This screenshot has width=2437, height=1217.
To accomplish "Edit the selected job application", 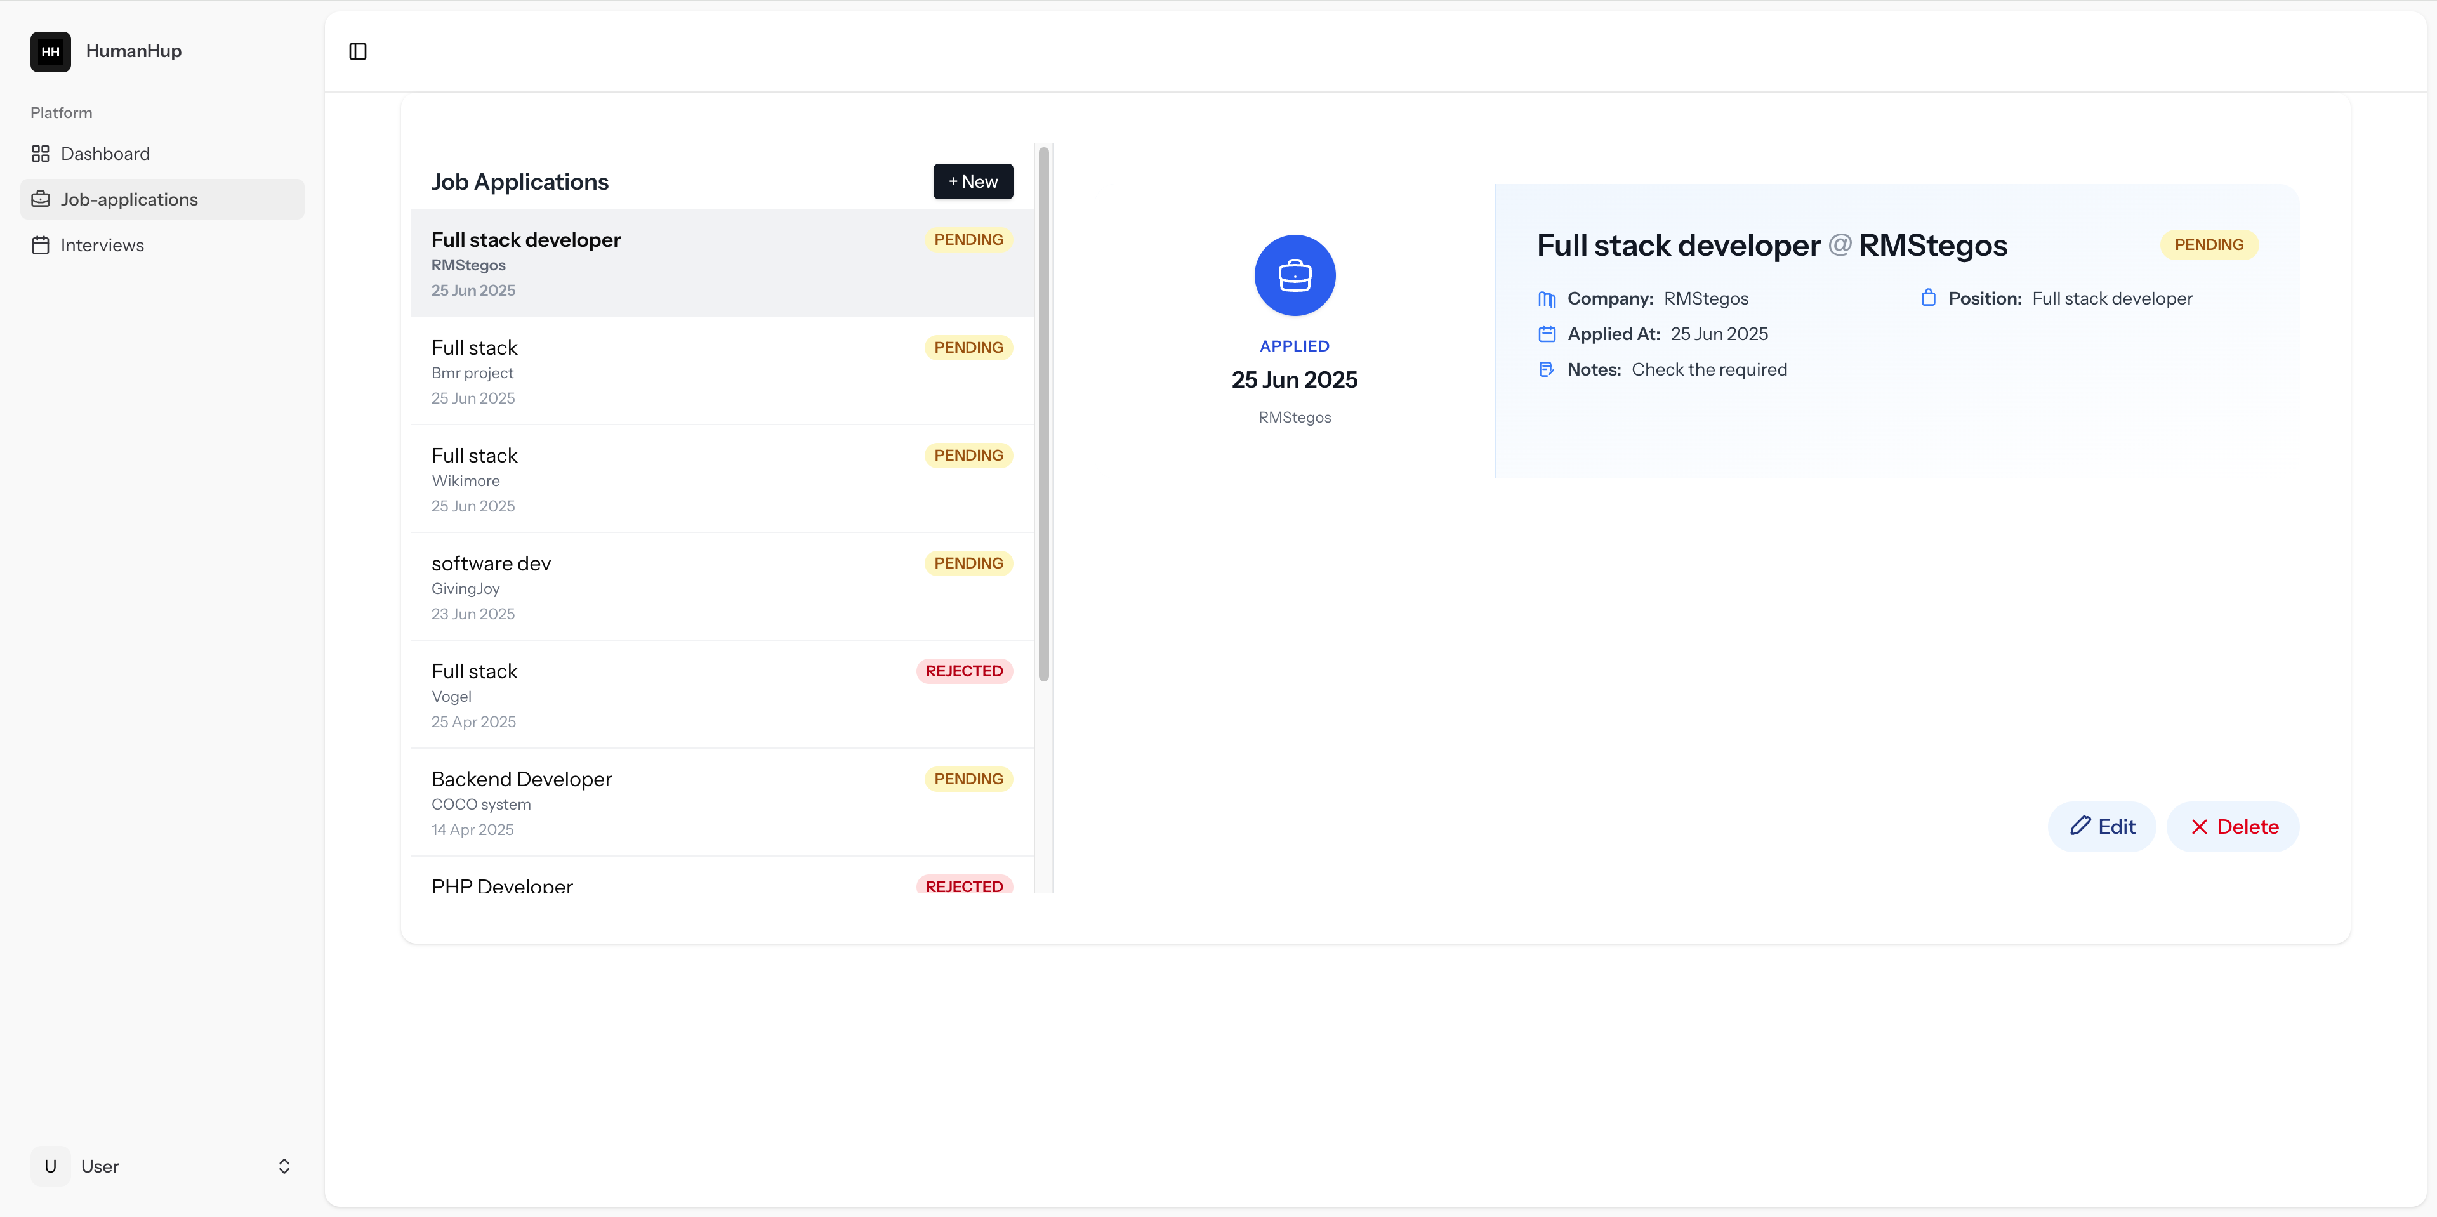I will point(2101,827).
